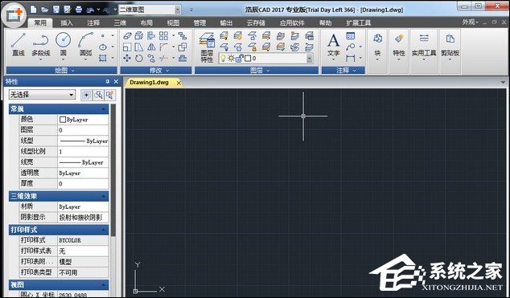Close the 特性 properties palette

(116, 82)
